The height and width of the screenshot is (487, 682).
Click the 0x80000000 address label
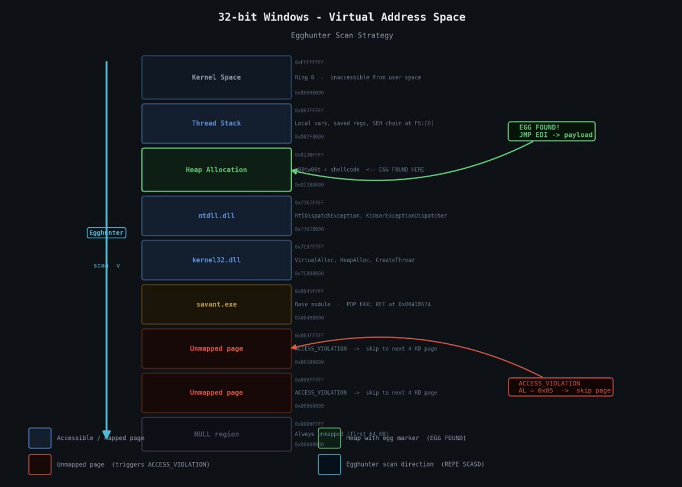[309, 93]
